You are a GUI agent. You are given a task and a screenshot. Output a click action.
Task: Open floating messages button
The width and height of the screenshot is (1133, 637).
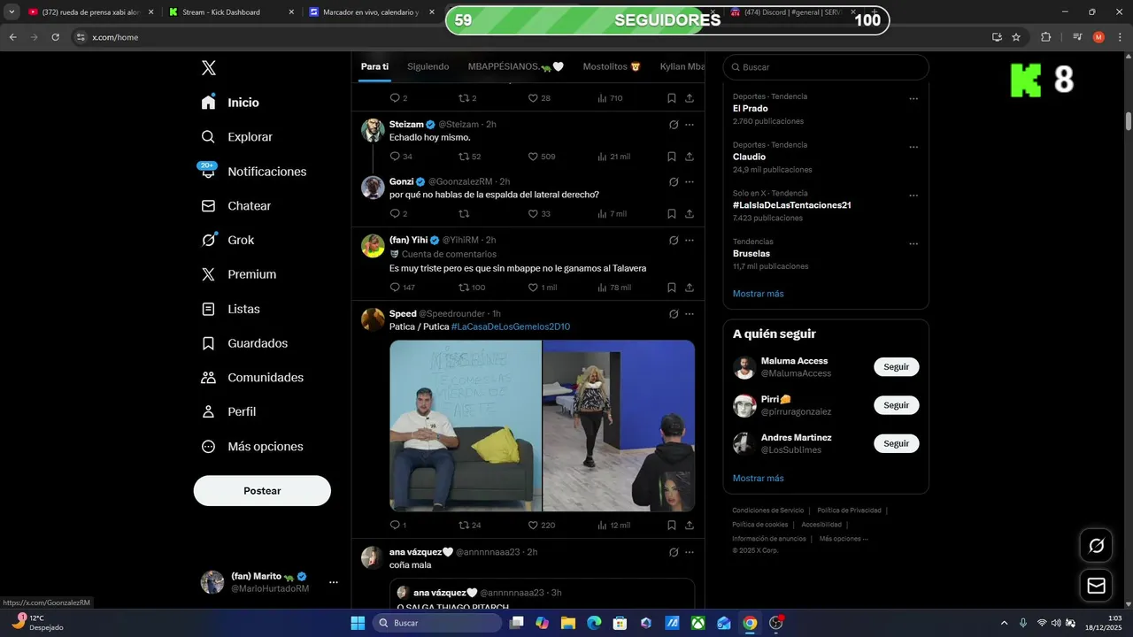click(1096, 586)
